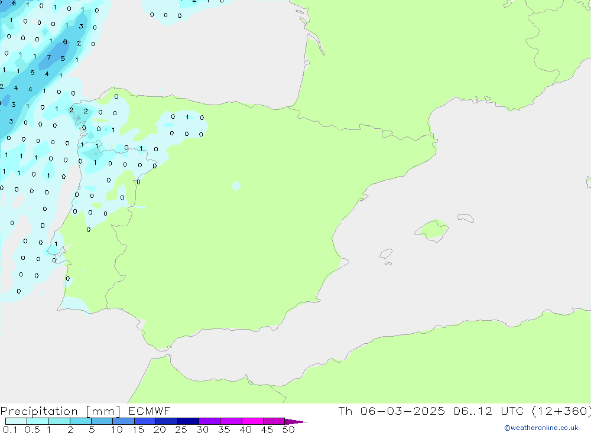Click the '15' legend scale label
Image resolution: width=591 pixels, height=433 pixels.
point(138,429)
